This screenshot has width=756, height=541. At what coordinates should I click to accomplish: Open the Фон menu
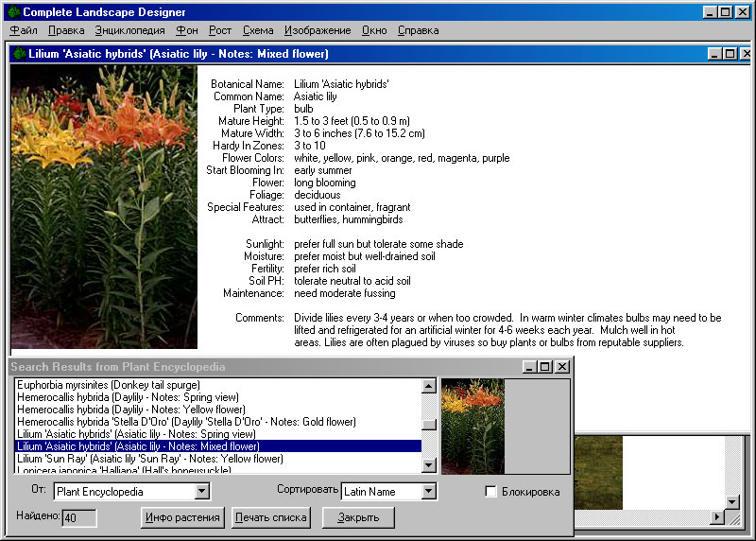(x=186, y=30)
